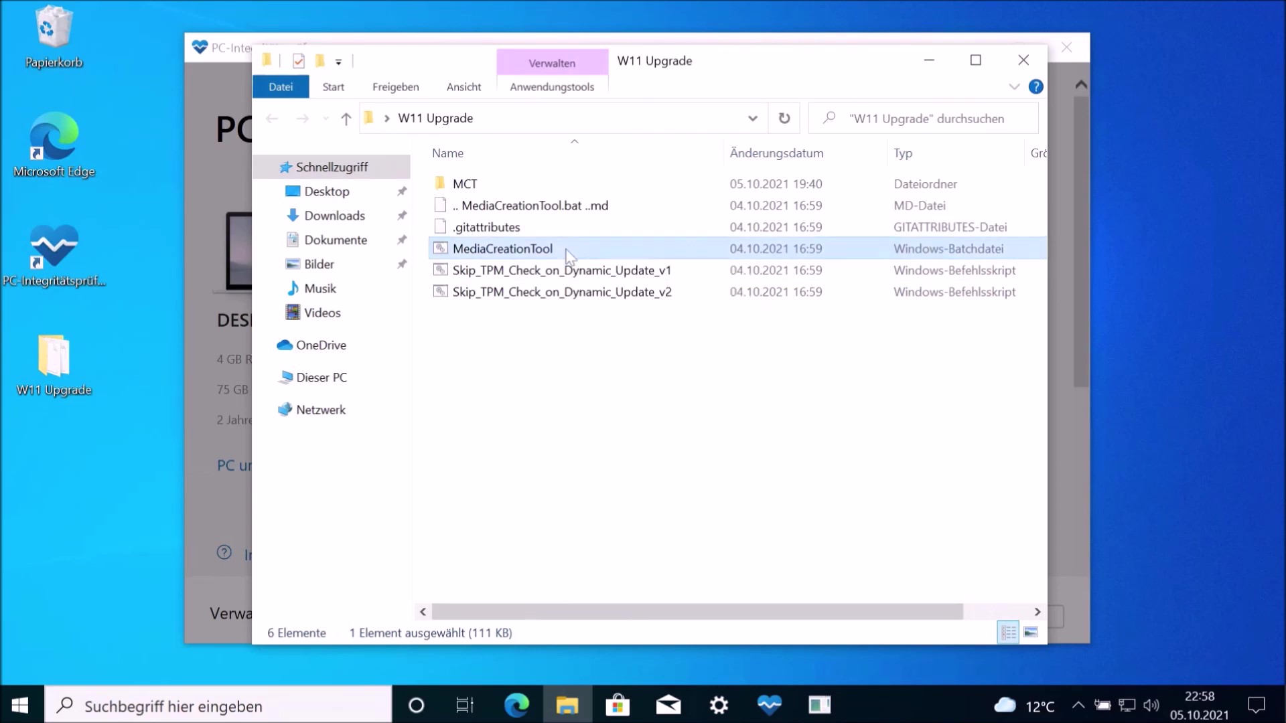Switch to details view icon
Viewport: 1286px width, 723px height.
pyautogui.click(x=1008, y=632)
